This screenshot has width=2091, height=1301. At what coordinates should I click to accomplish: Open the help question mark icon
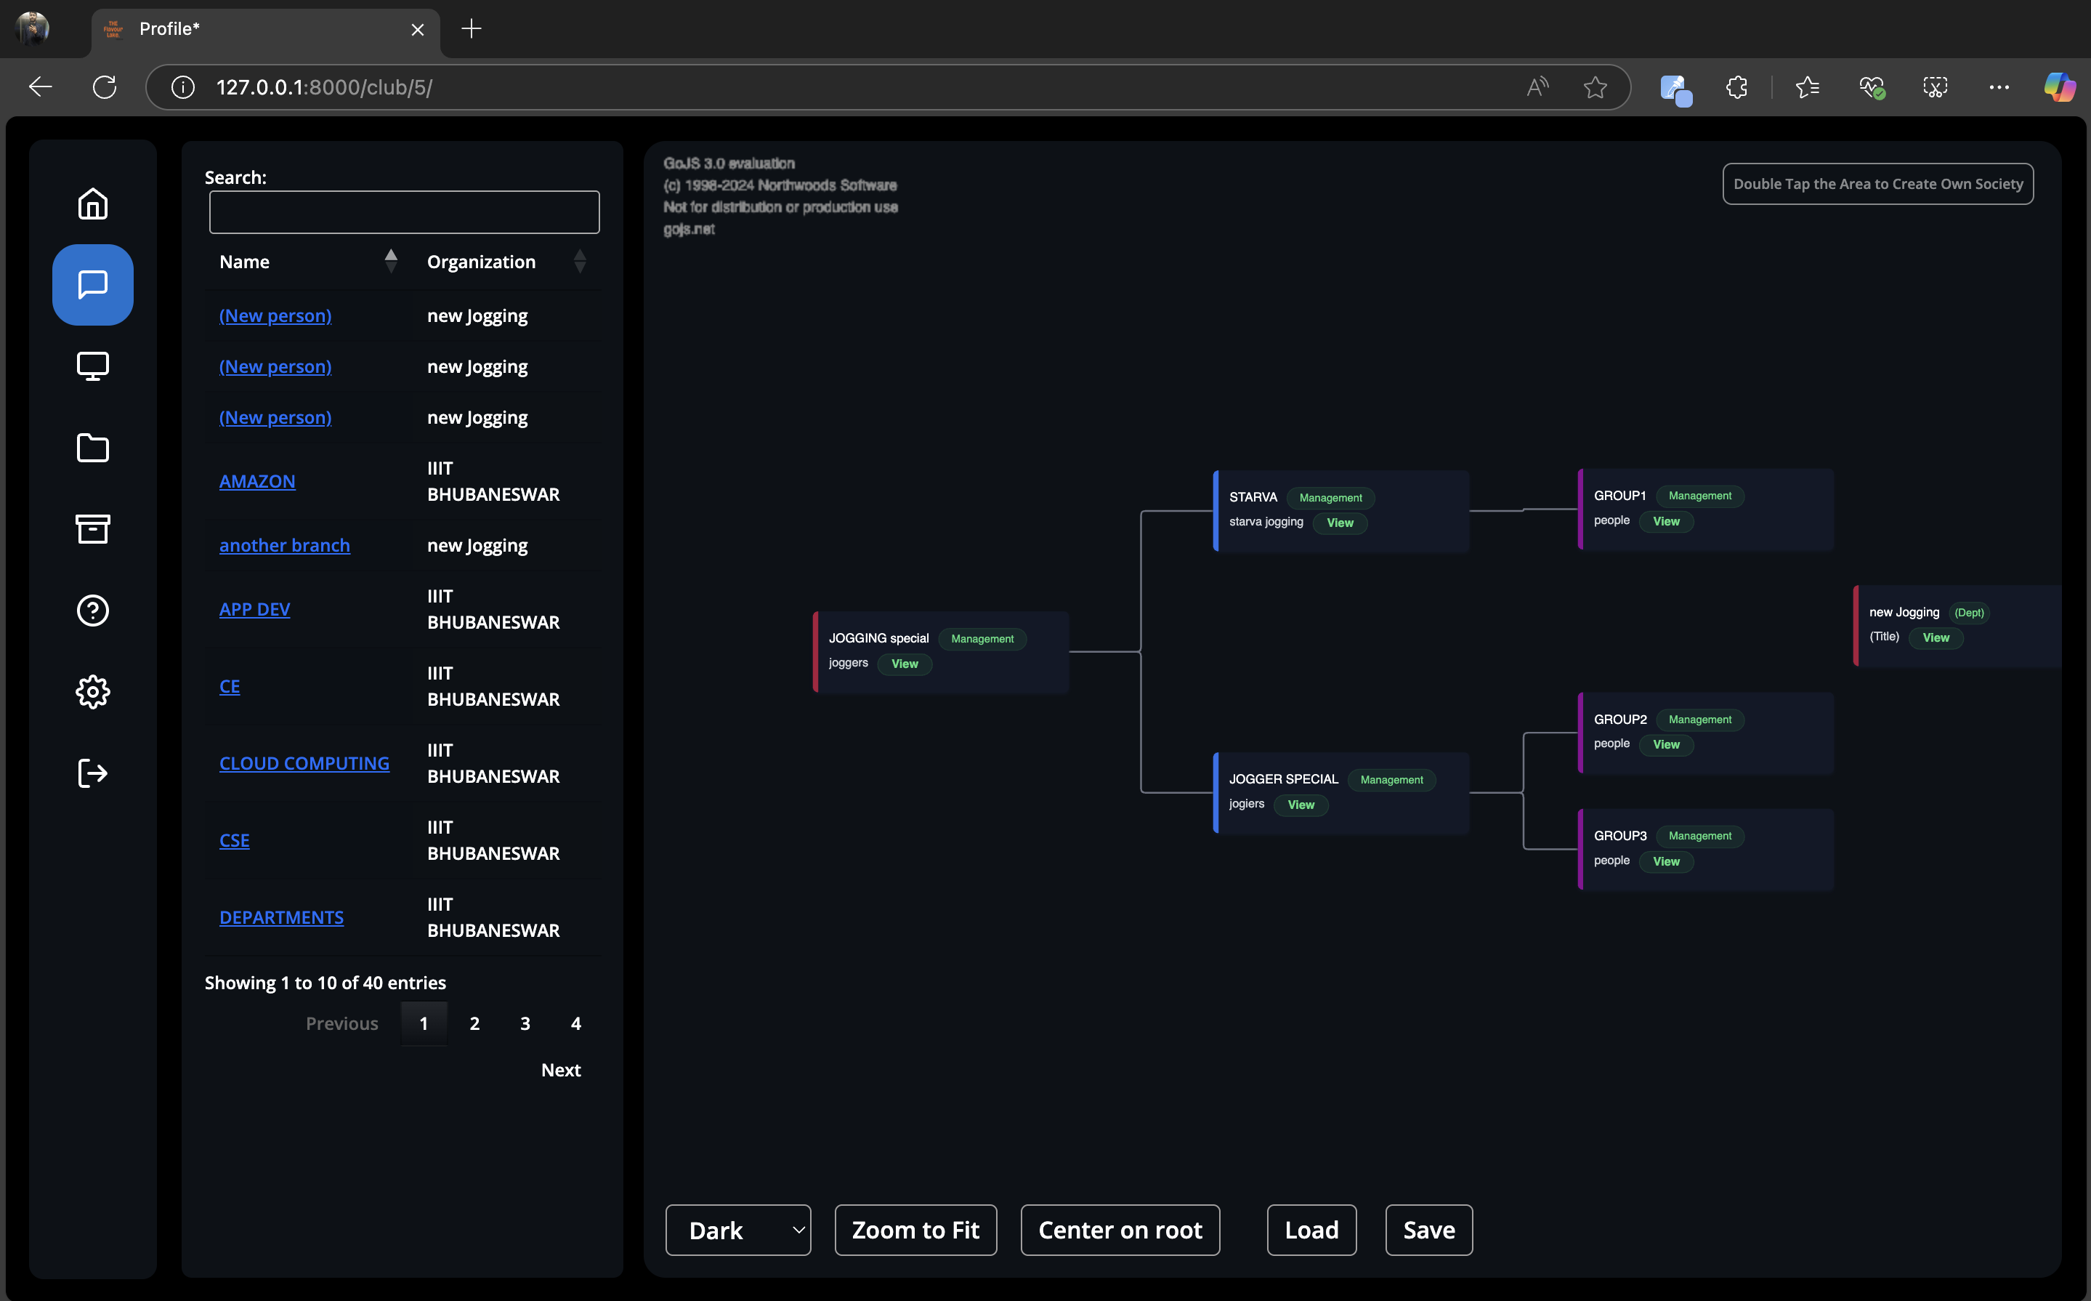coord(93,610)
